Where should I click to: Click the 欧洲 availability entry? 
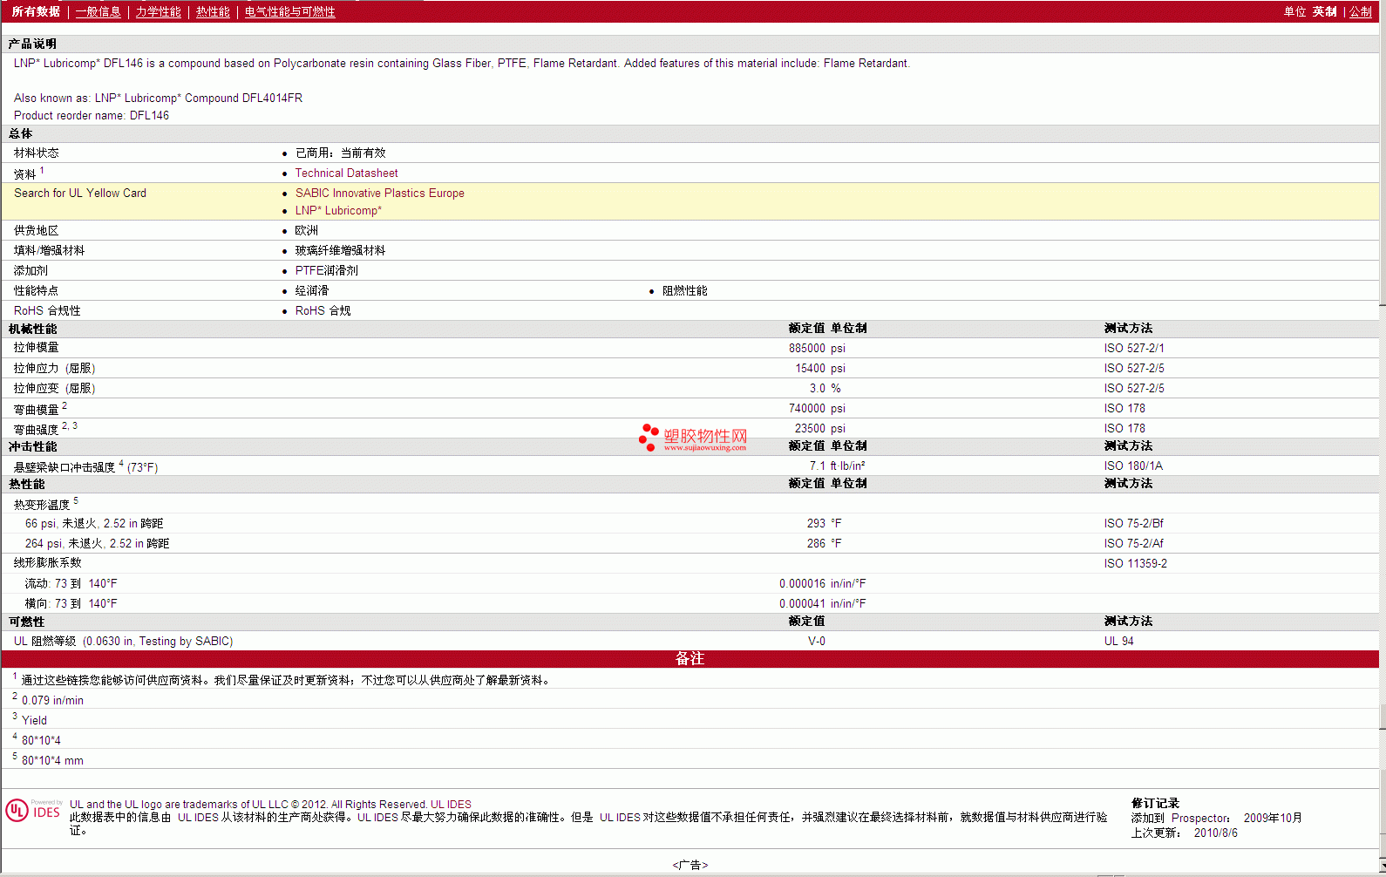coord(306,230)
